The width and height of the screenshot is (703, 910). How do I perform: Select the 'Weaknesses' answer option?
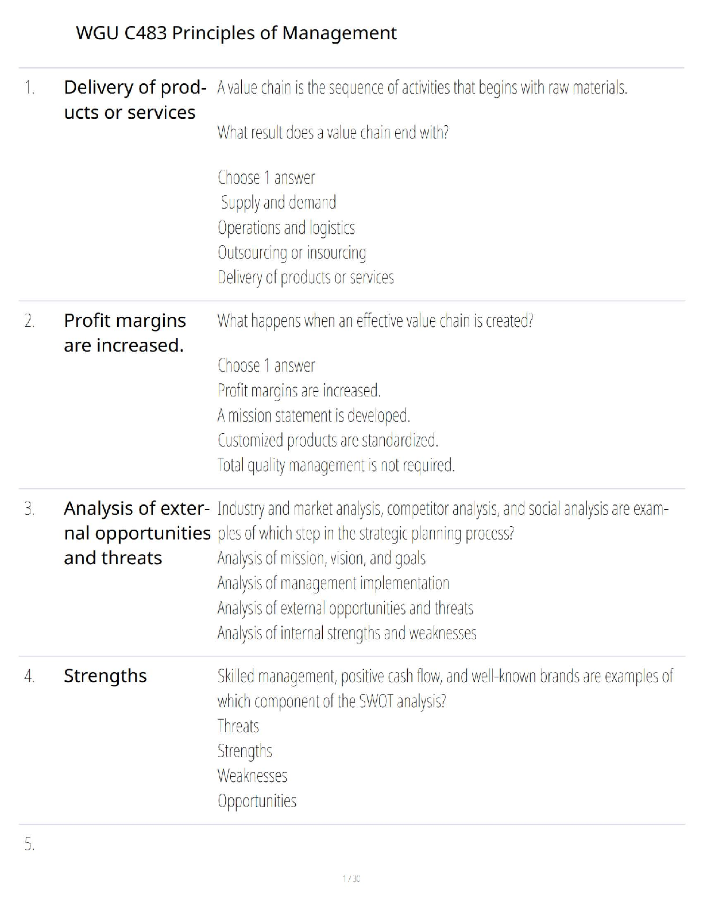tap(252, 776)
